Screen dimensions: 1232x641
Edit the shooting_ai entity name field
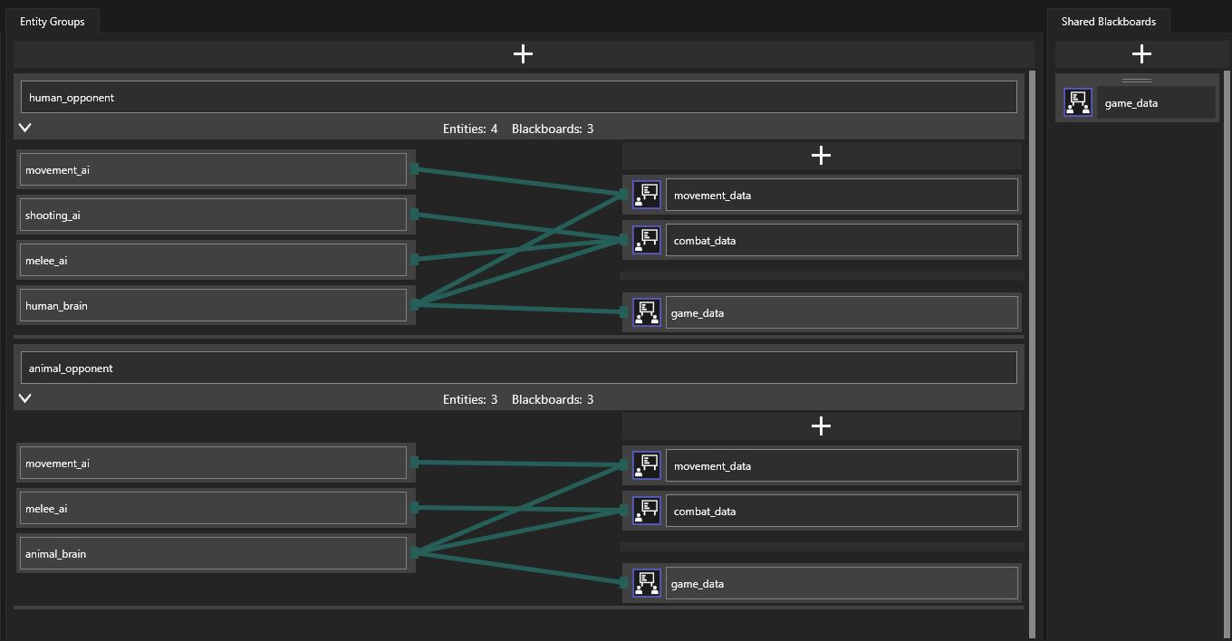(212, 215)
